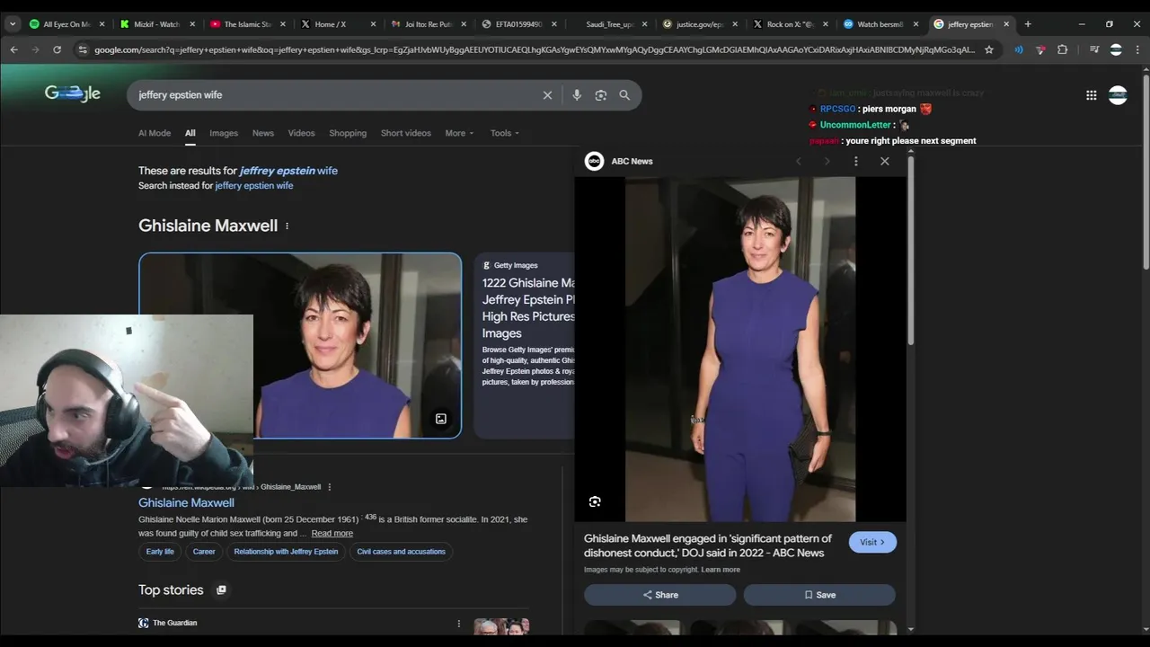
Task: Open the Chrome three-dot menu
Action: point(1137,49)
